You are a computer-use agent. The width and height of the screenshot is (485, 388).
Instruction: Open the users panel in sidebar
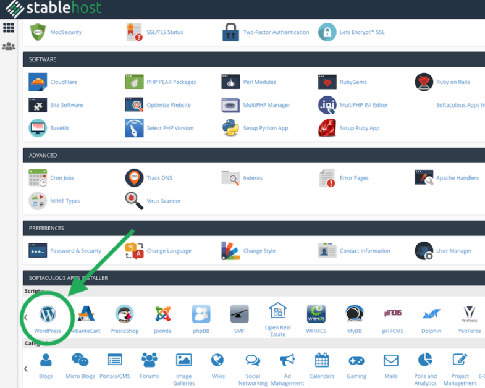tap(9, 46)
